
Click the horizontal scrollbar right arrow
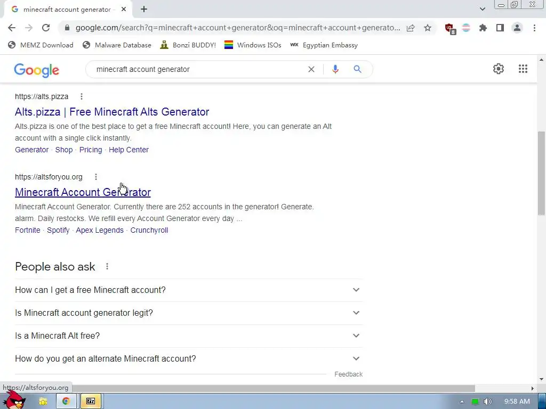pyautogui.click(x=533, y=388)
